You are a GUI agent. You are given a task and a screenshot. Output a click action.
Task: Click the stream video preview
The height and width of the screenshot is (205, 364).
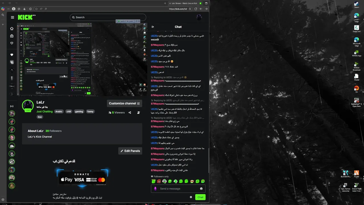(82, 59)
